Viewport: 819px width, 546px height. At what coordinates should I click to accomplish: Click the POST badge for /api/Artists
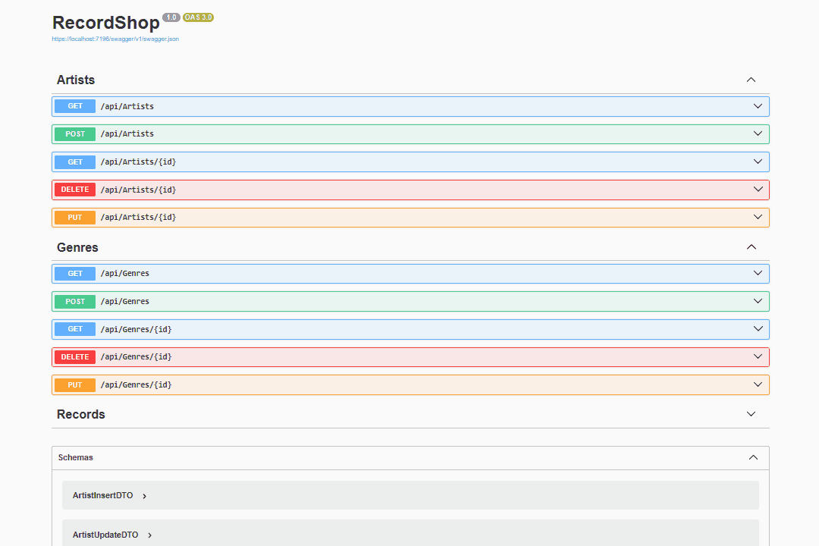pyautogui.click(x=75, y=134)
